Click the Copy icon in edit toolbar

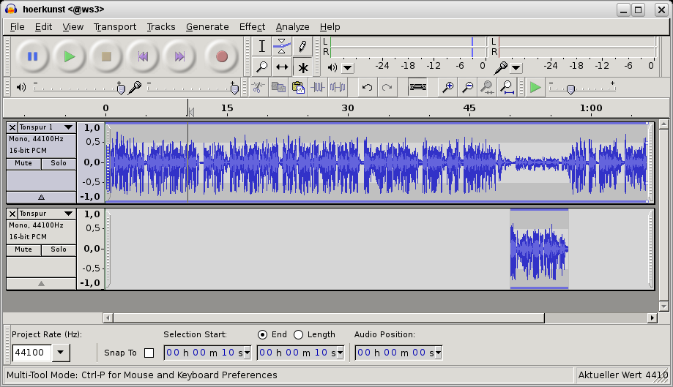click(278, 88)
